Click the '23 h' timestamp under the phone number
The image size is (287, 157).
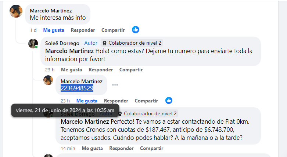pyautogui.click(x=65, y=101)
